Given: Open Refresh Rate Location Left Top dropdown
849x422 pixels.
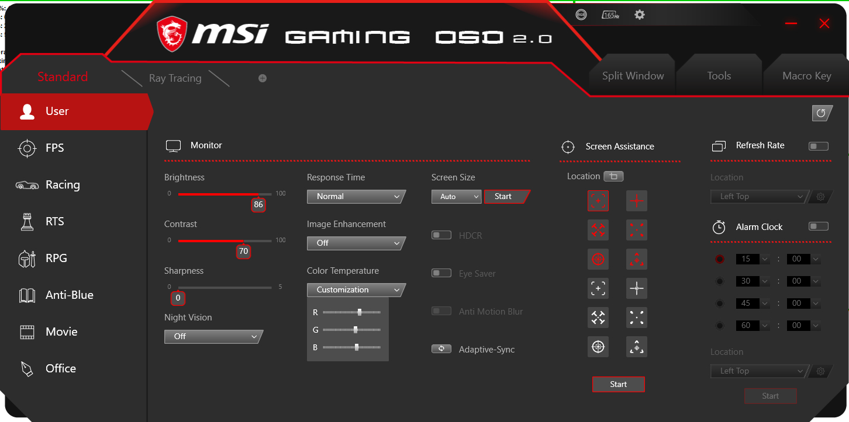Looking at the screenshot, I should [x=759, y=197].
